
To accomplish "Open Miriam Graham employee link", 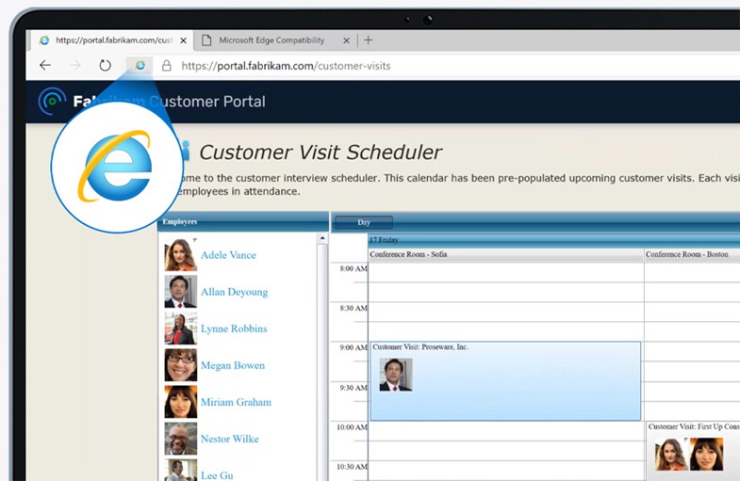I will [236, 402].
